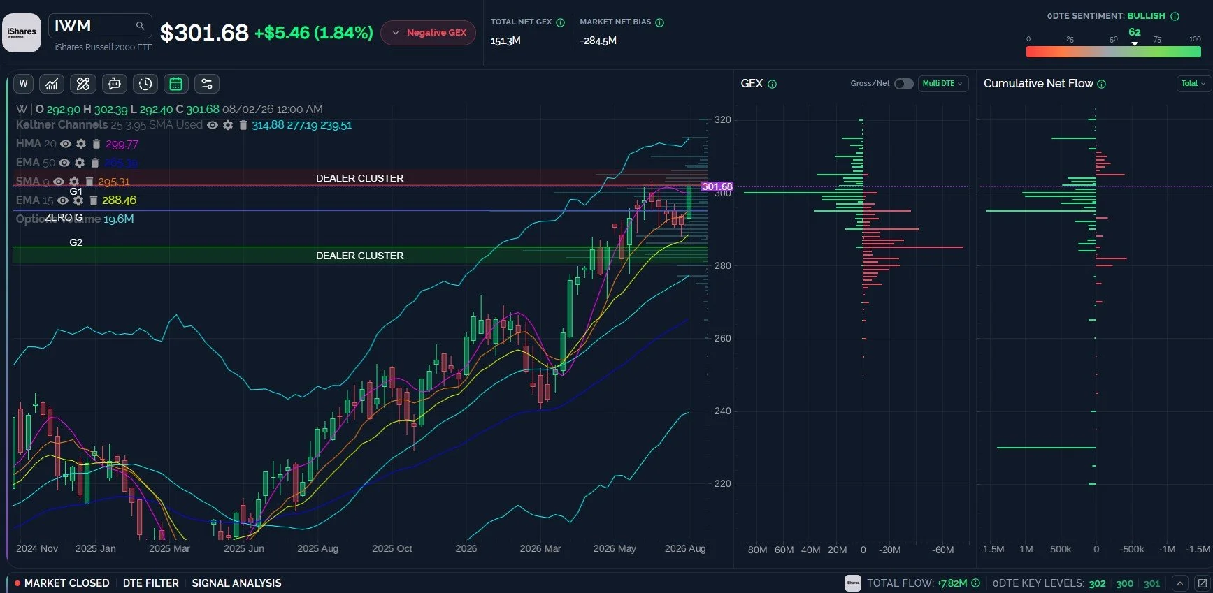
Task: Open Keltner Channels settings gear
Action: [x=228, y=125]
